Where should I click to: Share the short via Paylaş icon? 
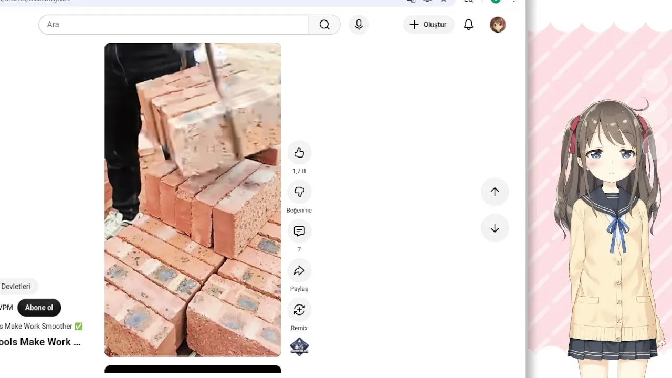point(299,271)
